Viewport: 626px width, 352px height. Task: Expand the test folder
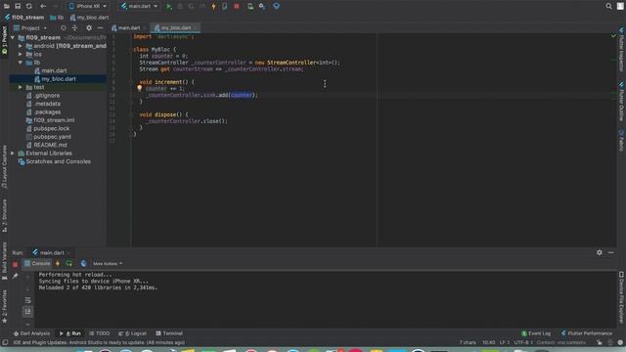tap(21, 87)
